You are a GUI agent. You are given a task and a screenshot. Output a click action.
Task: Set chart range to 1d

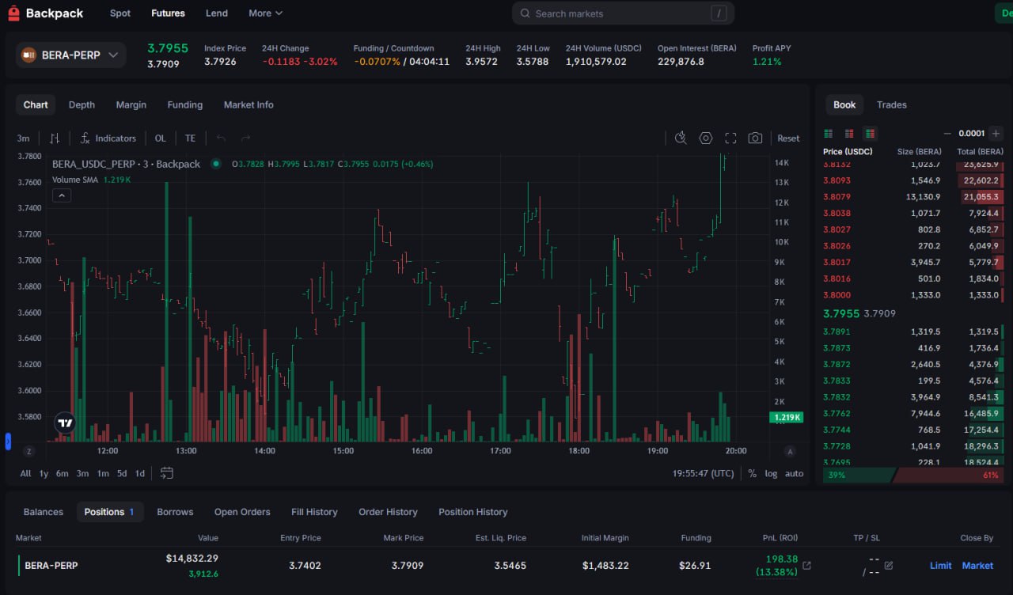click(x=140, y=473)
